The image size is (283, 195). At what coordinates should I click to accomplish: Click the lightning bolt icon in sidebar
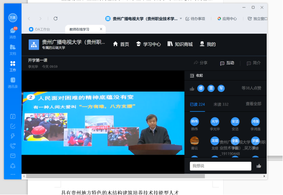point(13,136)
